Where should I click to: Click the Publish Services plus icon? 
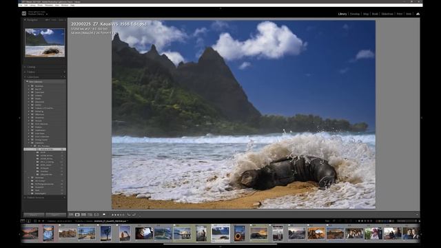(64, 198)
